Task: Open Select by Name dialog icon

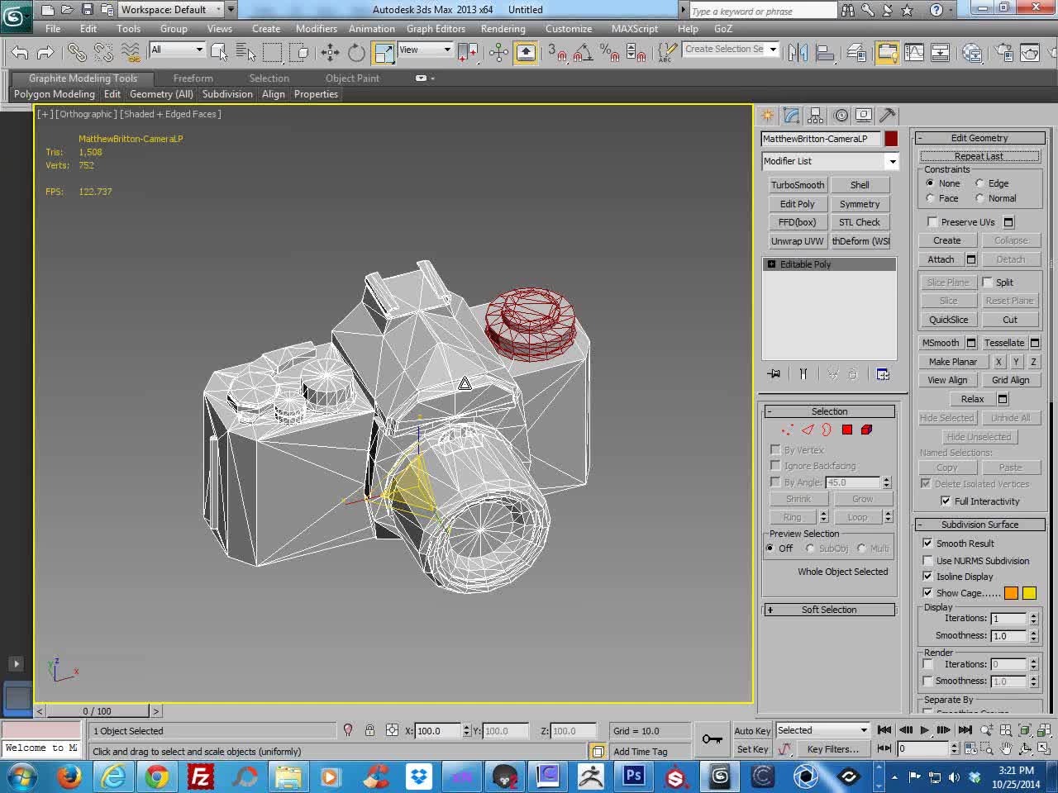Action: click(245, 53)
